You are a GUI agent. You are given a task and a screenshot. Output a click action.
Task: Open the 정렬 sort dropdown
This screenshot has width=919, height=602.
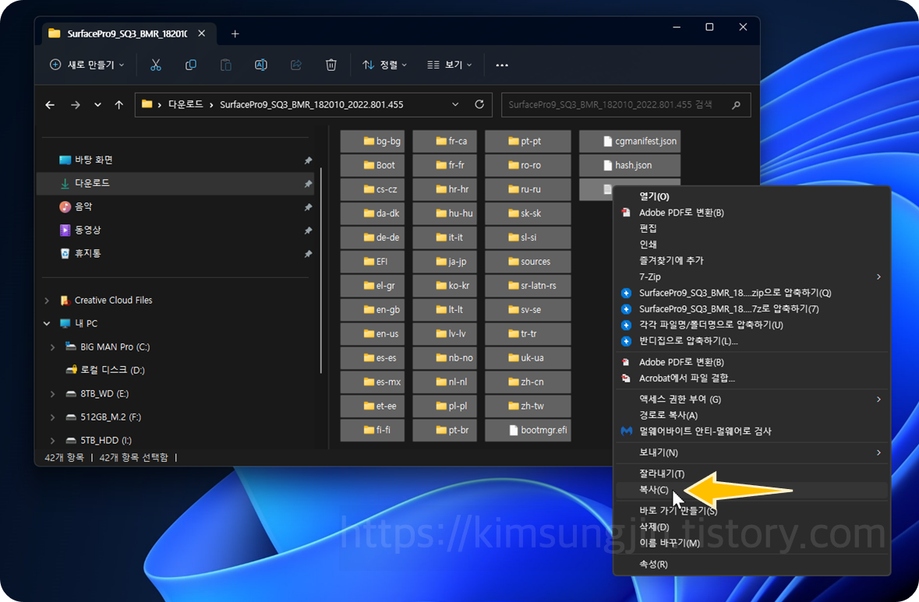click(384, 65)
